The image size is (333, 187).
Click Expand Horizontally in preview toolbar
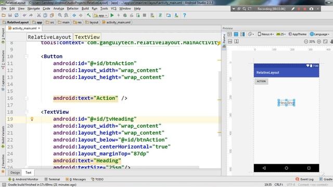point(230,42)
